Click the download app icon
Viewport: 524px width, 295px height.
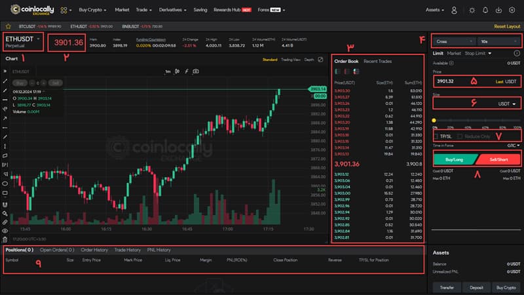[x=498, y=10]
